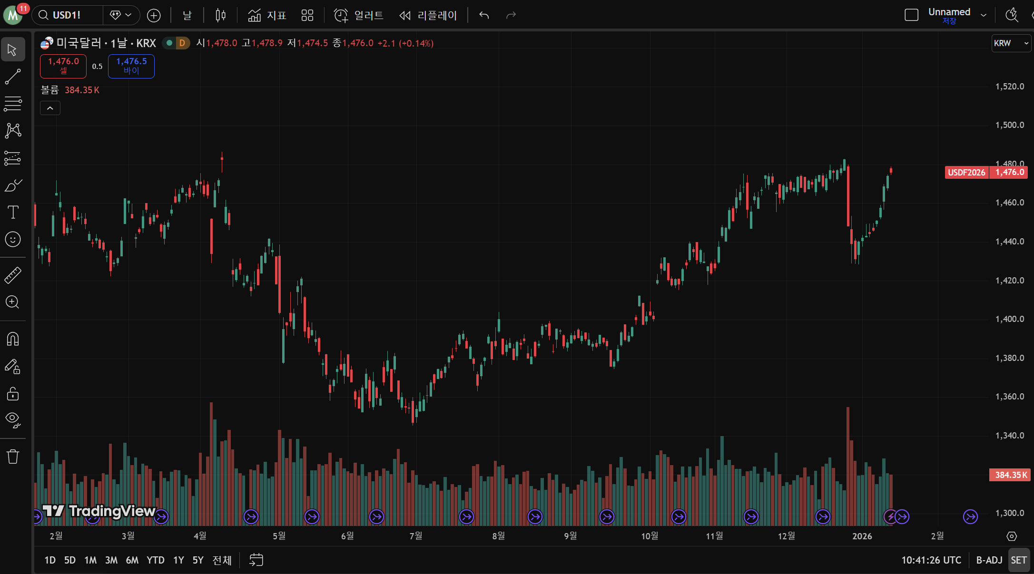
Task: Select the arrow cursor tool
Action: [13, 49]
